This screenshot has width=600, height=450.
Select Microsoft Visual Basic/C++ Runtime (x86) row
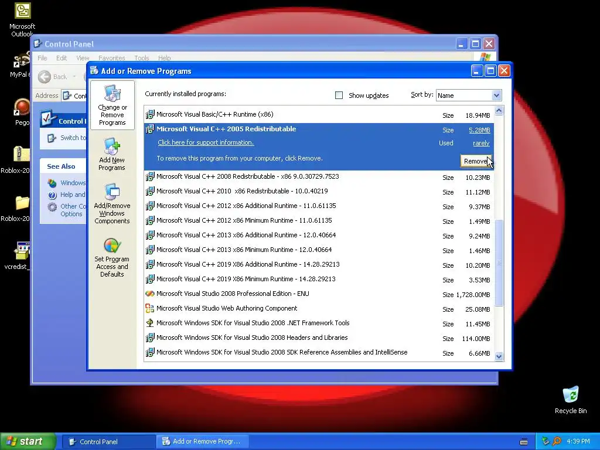pos(319,114)
